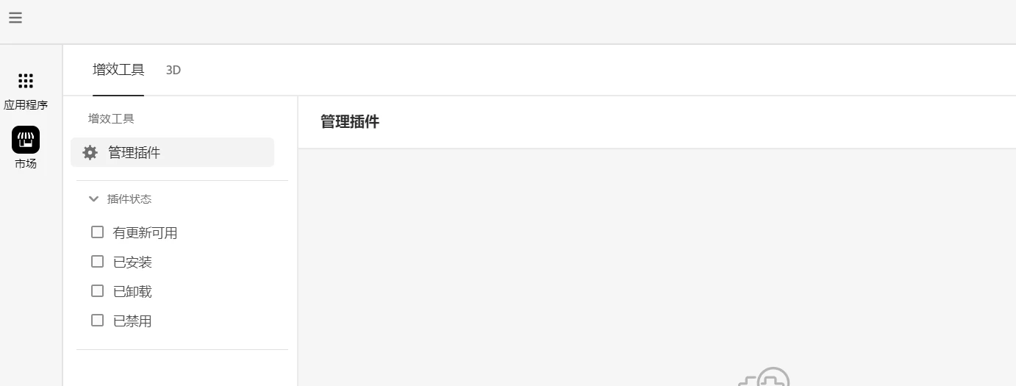Click the 增效工具 sidebar section label
The height and width of the screenshot is (386, 1016).
click(x=111, y=118)
